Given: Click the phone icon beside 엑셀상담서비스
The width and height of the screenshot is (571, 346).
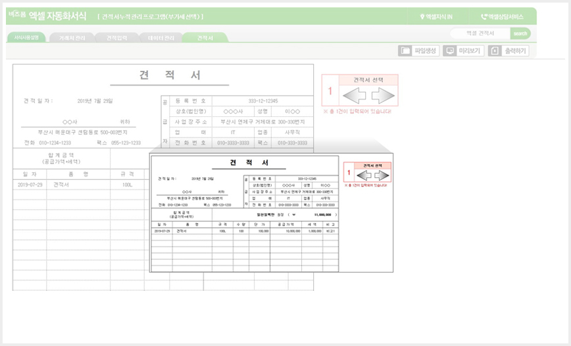Looking at the screenshot, I should pos(484,16).
